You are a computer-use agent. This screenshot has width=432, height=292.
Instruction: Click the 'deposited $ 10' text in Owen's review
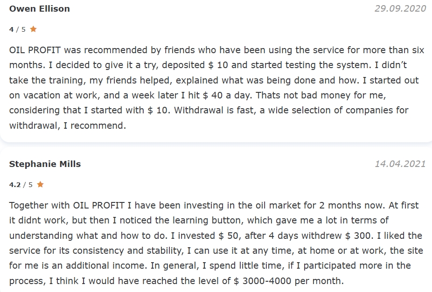[195, 65]
